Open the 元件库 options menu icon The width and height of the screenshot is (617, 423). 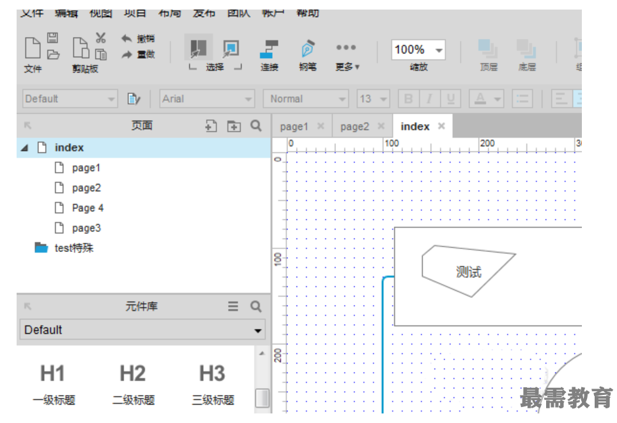coord(233,306)
